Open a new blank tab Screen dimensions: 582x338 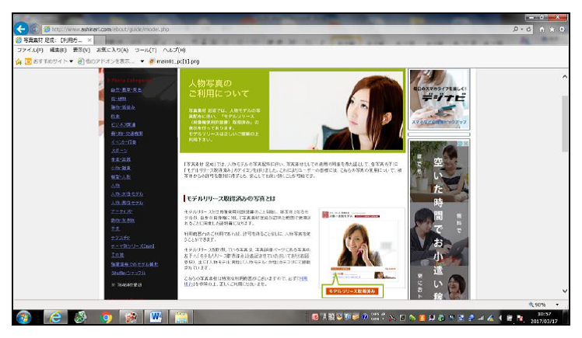pyautogui.click(x=100, y=40)
